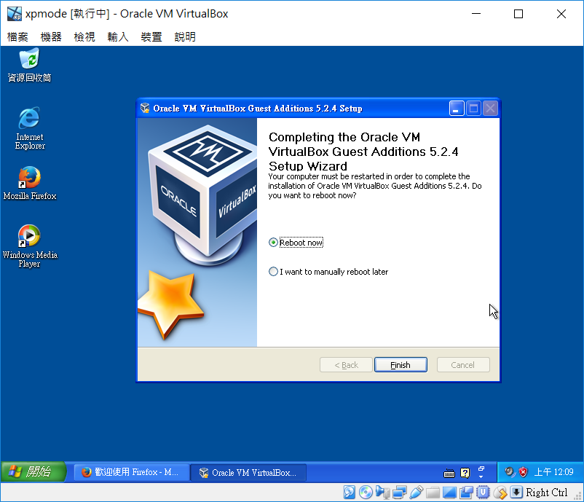This screenshot has width=584, height=502.
Task: Click the virtualization features chip icon
Action: [482, 492]
